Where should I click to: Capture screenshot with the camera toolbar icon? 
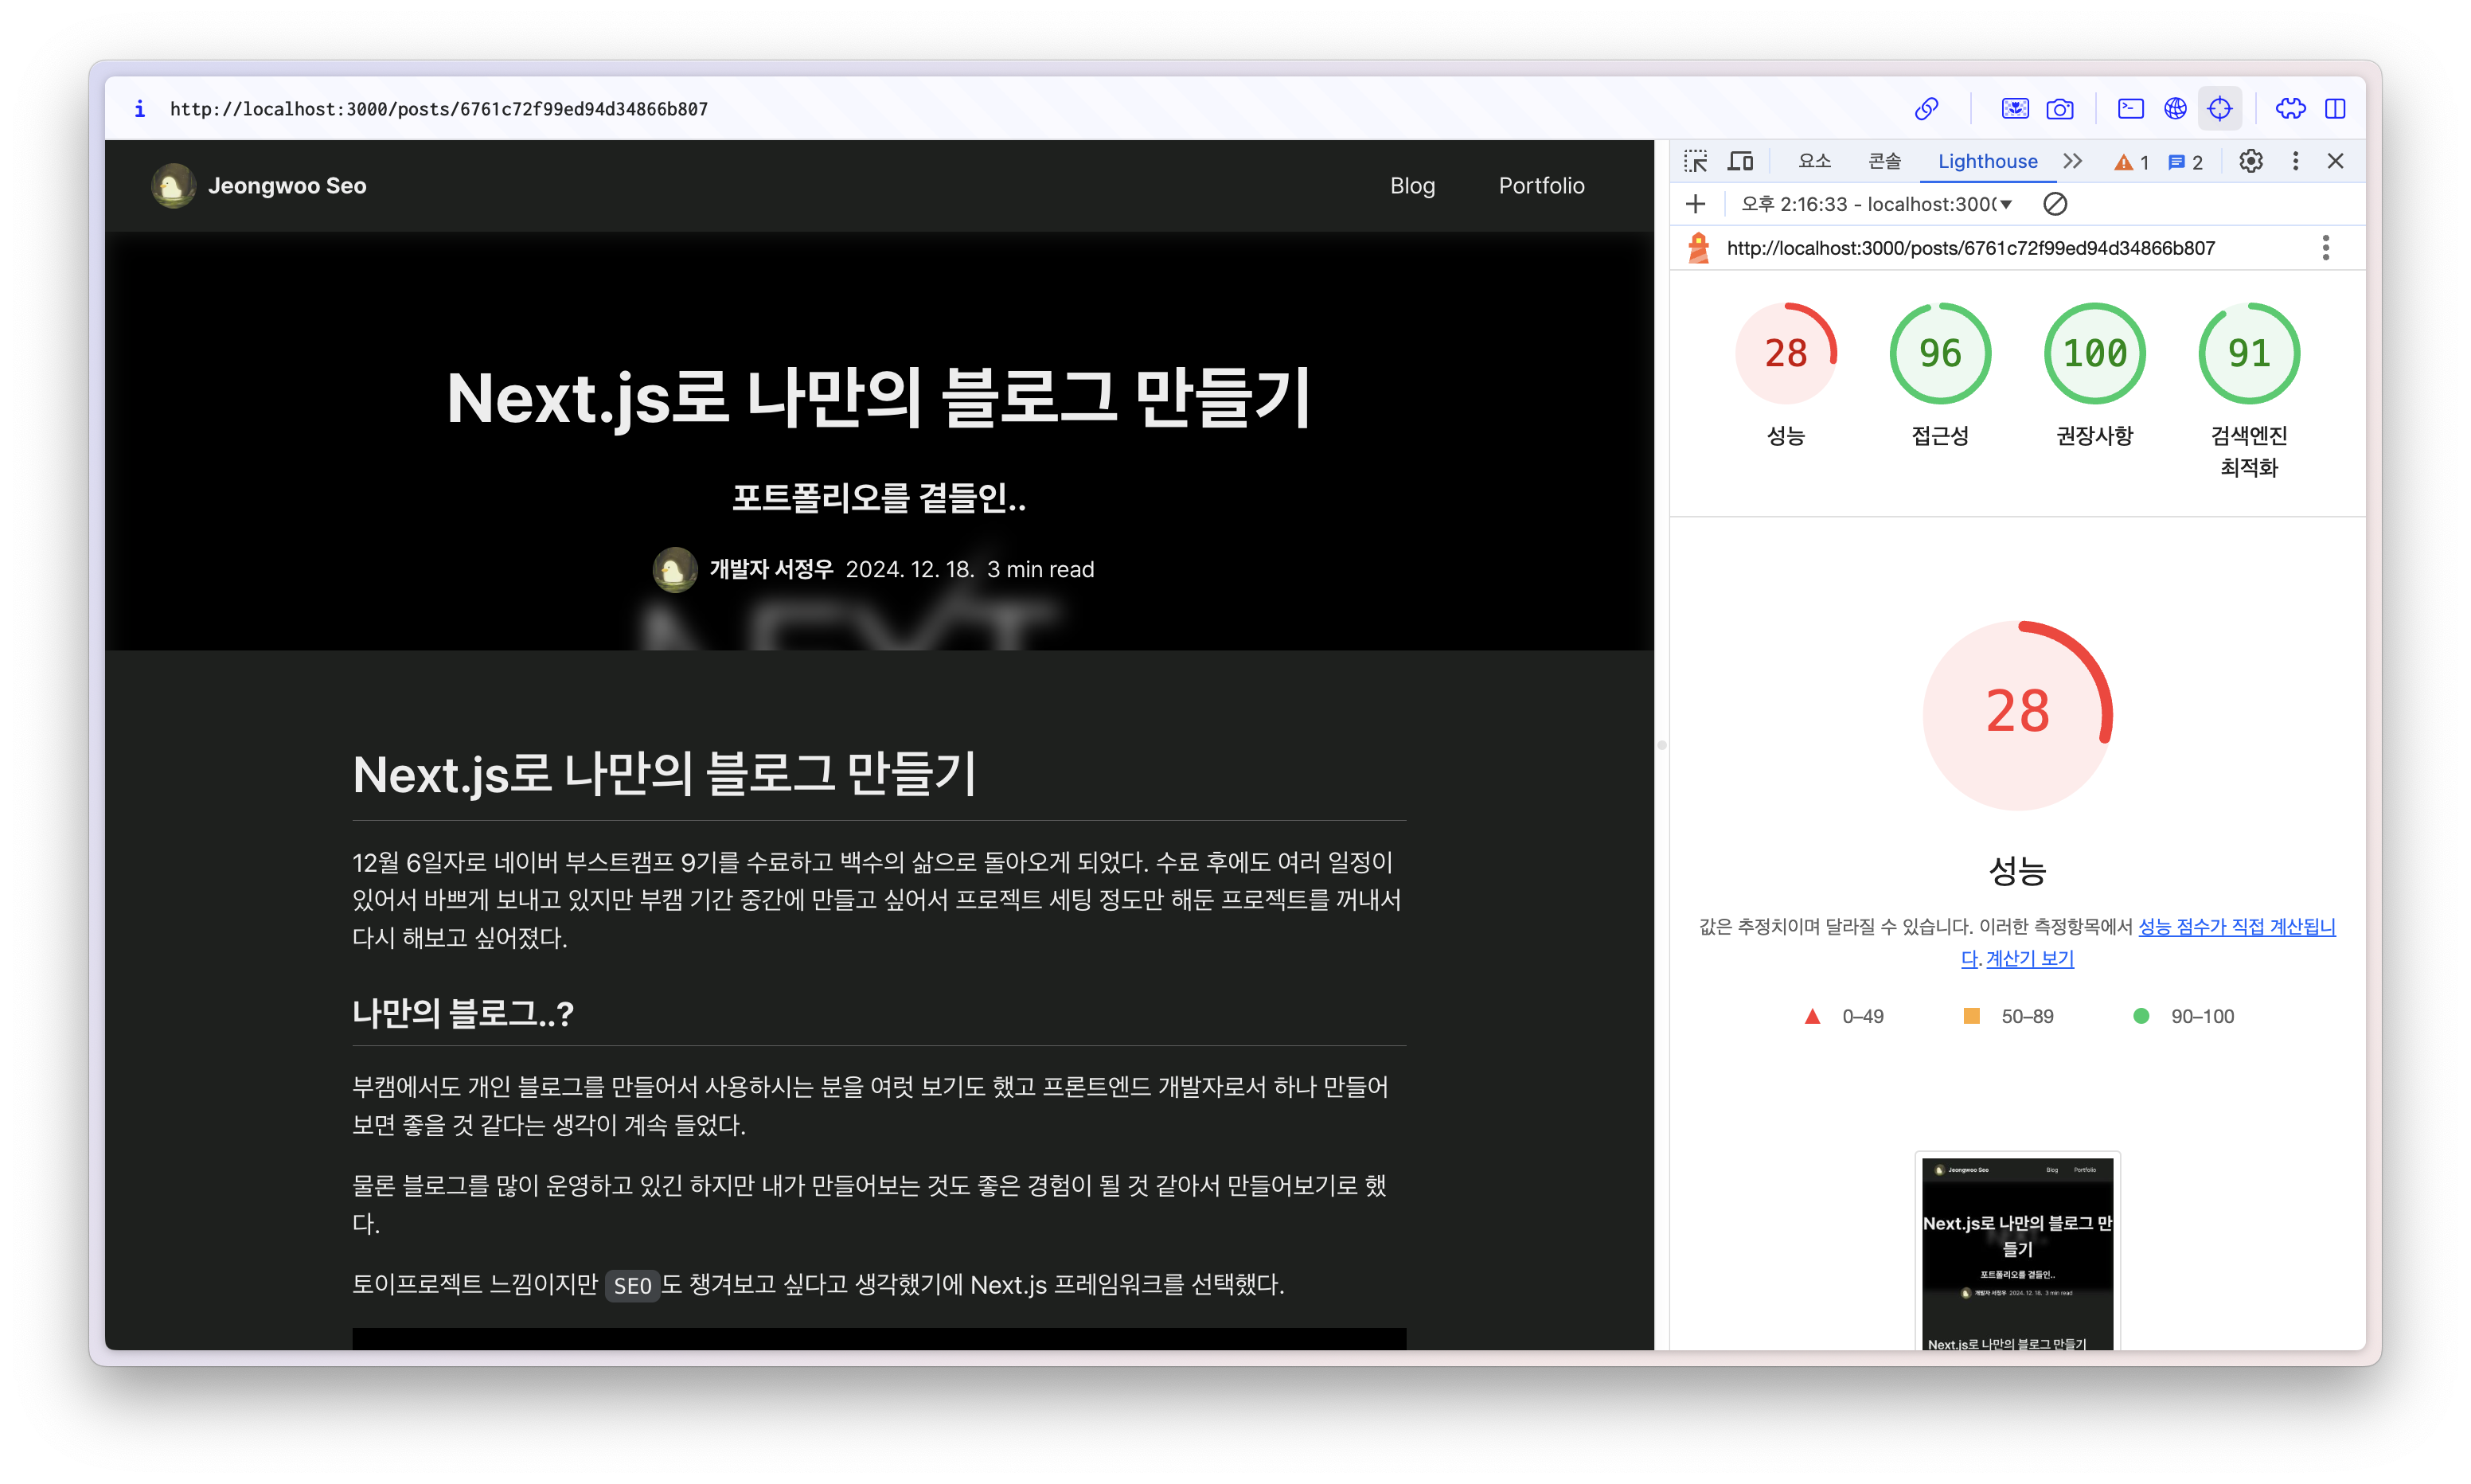click(2060, 108)
